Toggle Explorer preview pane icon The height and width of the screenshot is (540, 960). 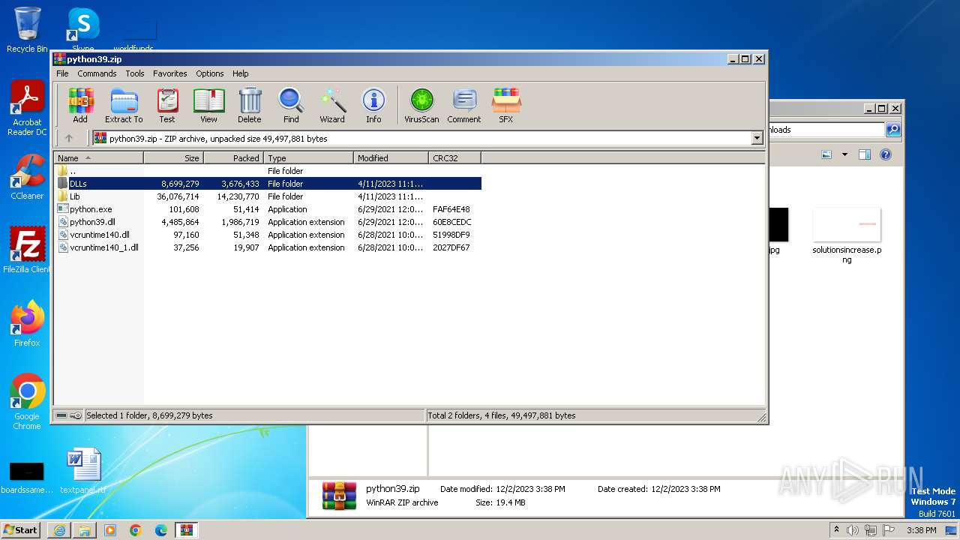(x=864, y=154)
